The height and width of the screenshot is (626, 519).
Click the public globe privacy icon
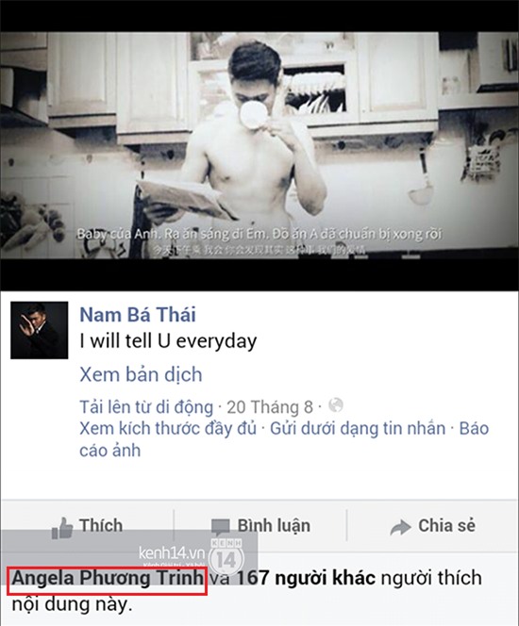[336, 405]
